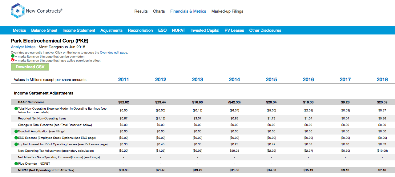
Task: Click GAAP Net Income value ($42.33)
Action: (234, 102)
